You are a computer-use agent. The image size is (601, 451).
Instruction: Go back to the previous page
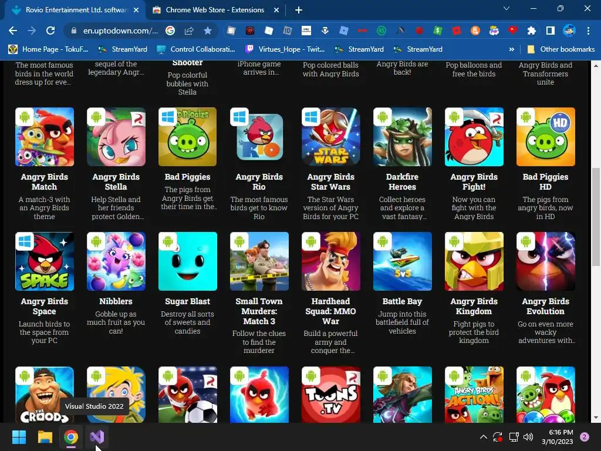tap(13, 31)
